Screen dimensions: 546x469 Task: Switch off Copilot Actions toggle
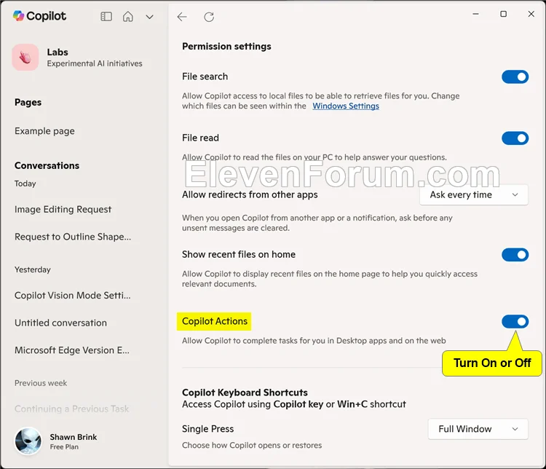point(515,322)
